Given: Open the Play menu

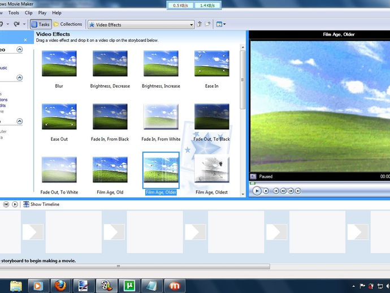Looking at the screenshot, I should [42, 12].
